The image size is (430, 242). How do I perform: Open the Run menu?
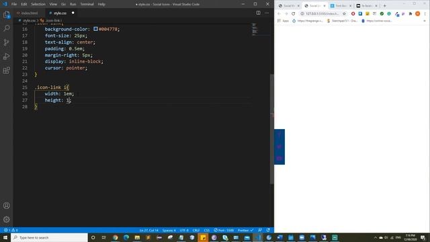click(x=73, y=4)
